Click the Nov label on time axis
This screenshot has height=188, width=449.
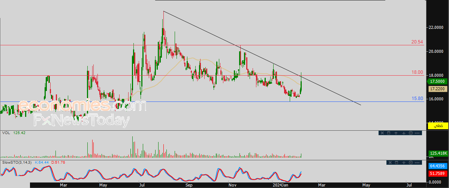coord(232,185)
